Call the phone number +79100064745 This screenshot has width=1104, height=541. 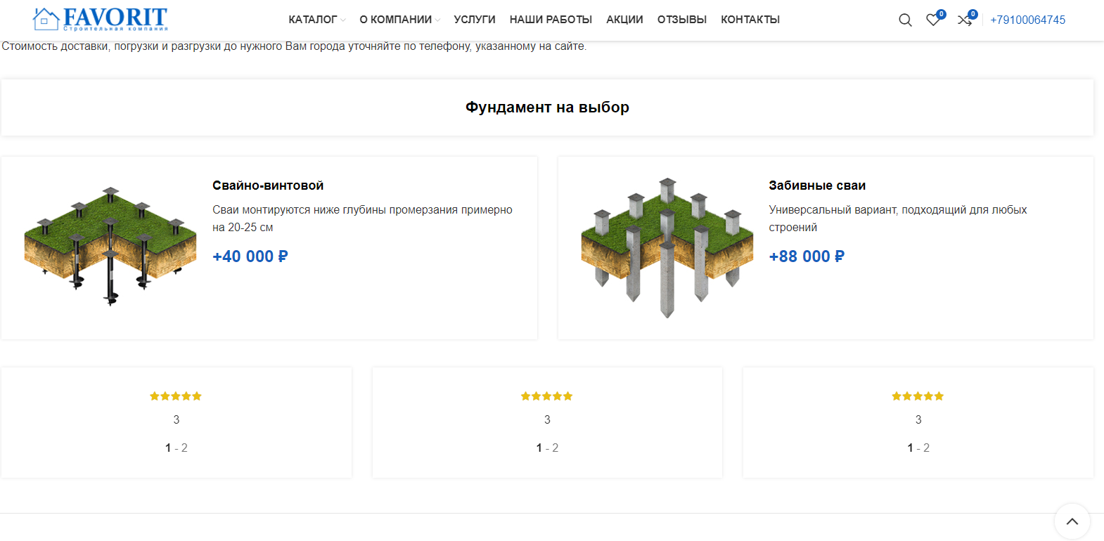click(1027, 20)
